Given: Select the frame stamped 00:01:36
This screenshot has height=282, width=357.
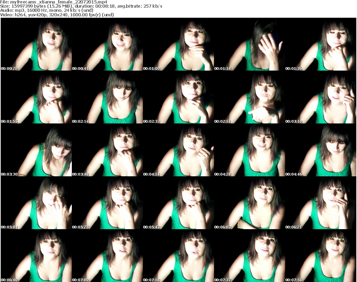Looking at the screenshot, I should click(321, 44).
